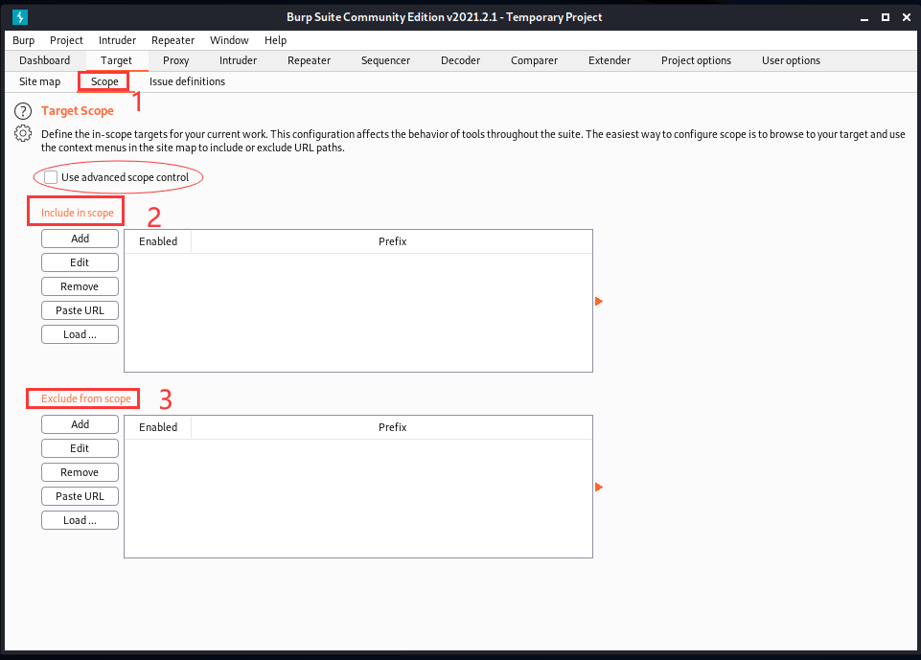Minimize the Burp Suite window

864,17
